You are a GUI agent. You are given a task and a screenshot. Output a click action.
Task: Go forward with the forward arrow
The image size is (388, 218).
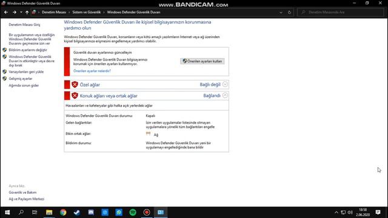pyautogui.click(x=15, y=12)
